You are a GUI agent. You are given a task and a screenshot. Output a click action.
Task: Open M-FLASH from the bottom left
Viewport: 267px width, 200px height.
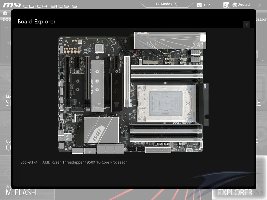[21, 192]
